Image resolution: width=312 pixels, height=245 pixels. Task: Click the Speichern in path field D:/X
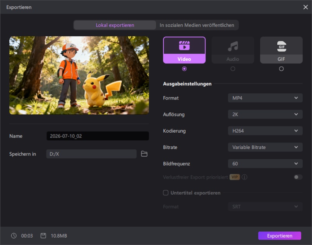click(91, 154)
